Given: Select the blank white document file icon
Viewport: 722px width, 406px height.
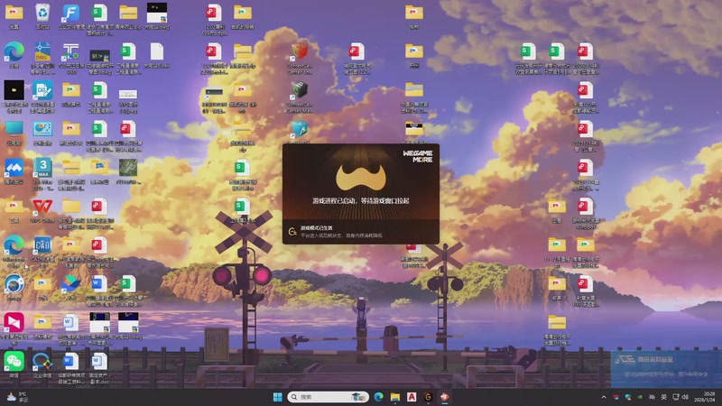Looking at the screenshot, I should click(156, 52).
